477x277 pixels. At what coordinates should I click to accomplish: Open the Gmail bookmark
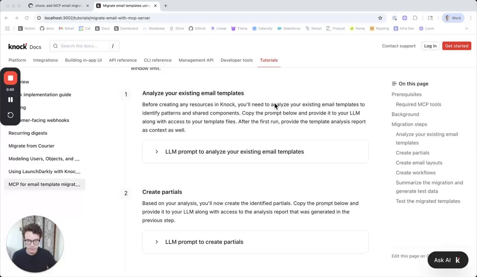tap(66, 28)
